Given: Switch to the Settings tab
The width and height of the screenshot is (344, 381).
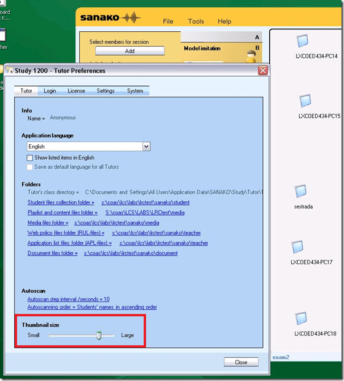Looking at the screenshot, I should click(x=105, y=91).
